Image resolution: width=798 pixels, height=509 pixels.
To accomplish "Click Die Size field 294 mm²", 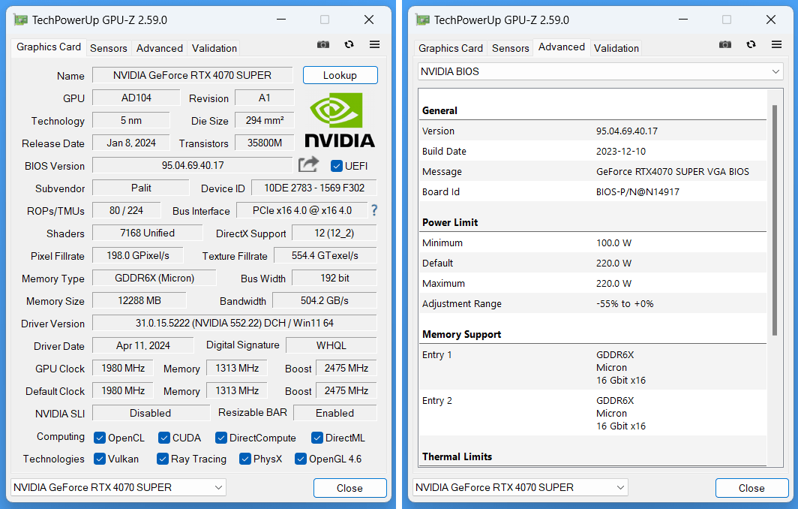I will tap(264, 120).
